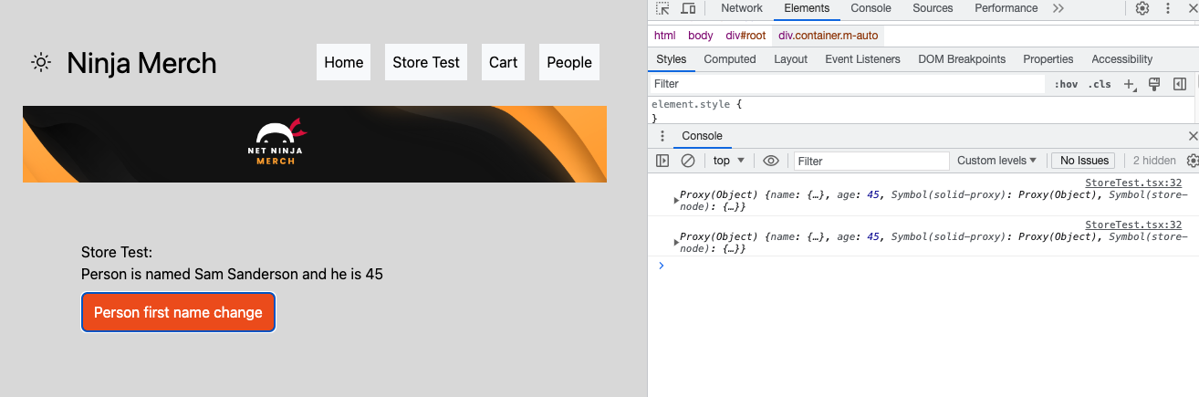Viewport: 1199px width, 397px height.
Task: Open the DOM Breakpoints subtab
Action: [962, 59]
